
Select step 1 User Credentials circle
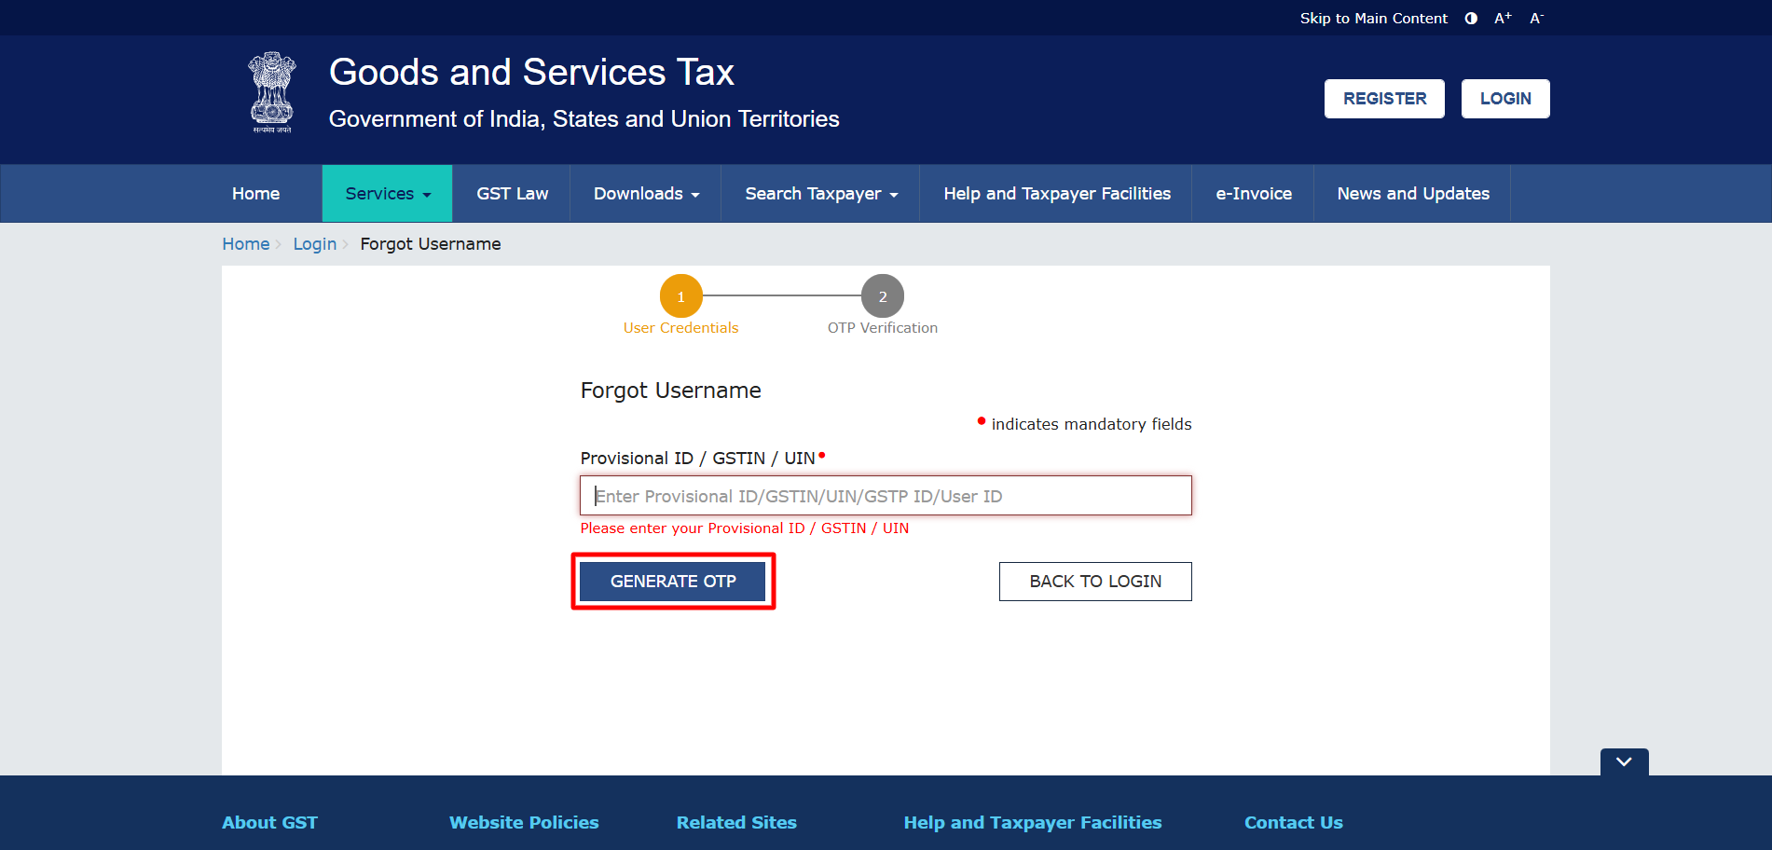tap(681, 296)
